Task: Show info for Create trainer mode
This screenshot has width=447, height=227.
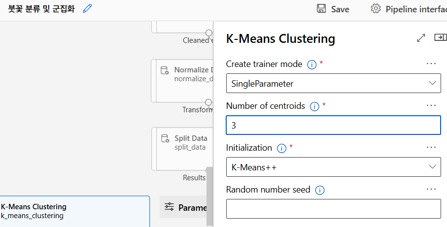Action: coord(311,64)
